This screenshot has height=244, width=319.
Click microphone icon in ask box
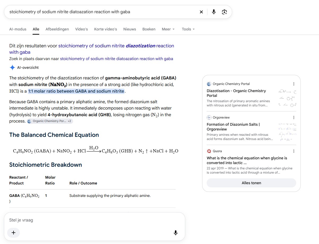(x=175, y=233)
